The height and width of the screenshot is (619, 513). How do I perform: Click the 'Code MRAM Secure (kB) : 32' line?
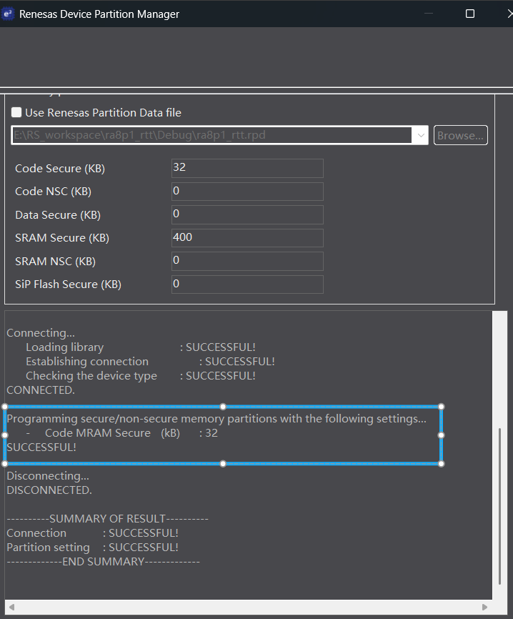coord(122,433)
